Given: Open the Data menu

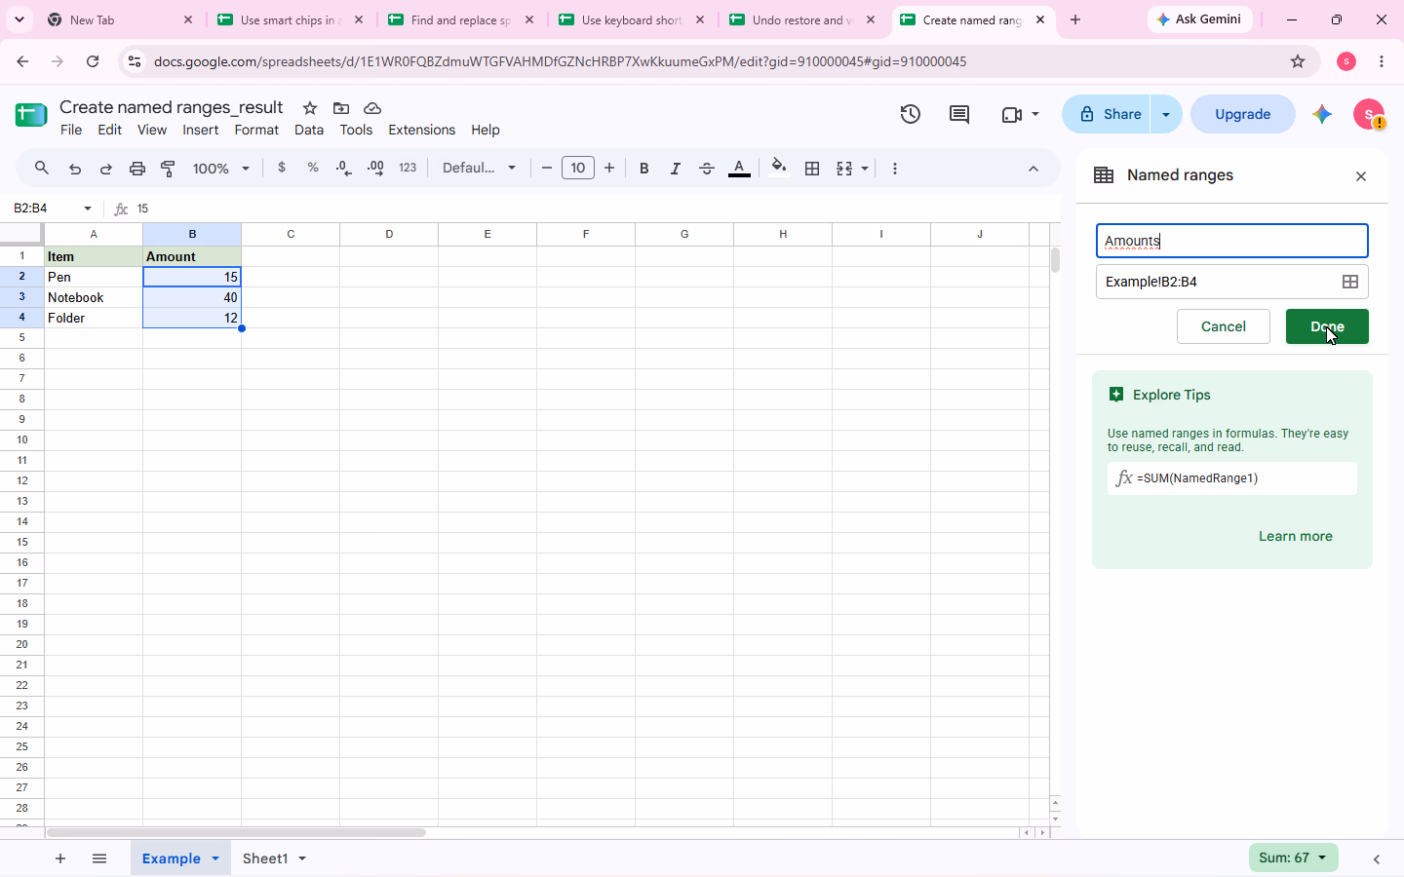Looking at the screenshot, I should (309, 130).
